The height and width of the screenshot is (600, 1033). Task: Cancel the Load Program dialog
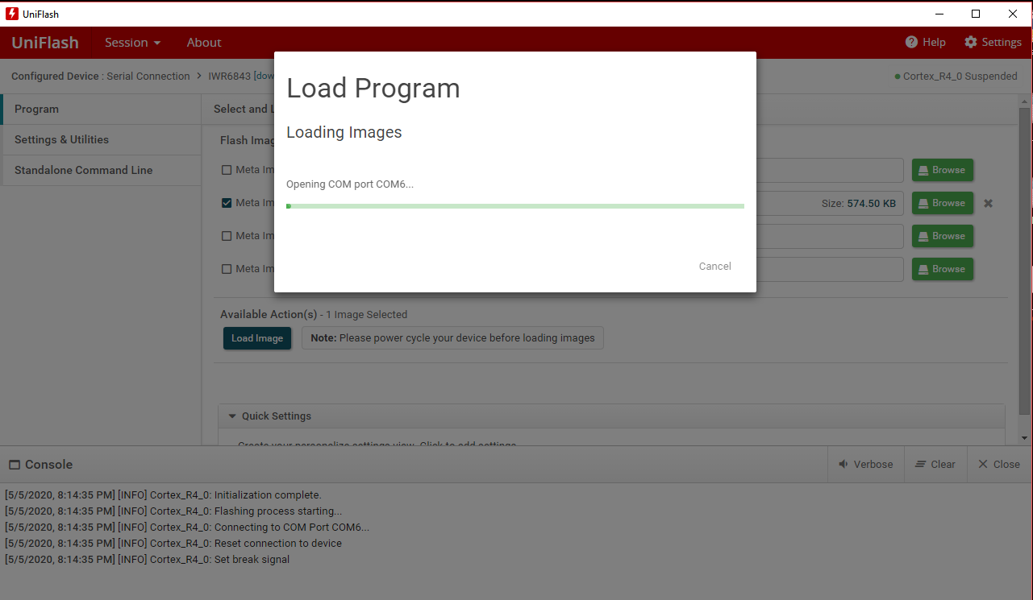715,267
